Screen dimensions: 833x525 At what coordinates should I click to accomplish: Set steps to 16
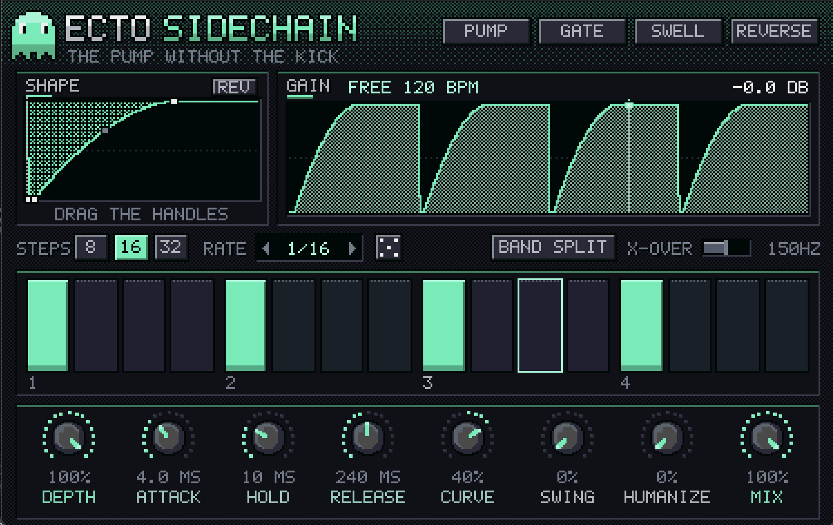[x=131, y=248]
